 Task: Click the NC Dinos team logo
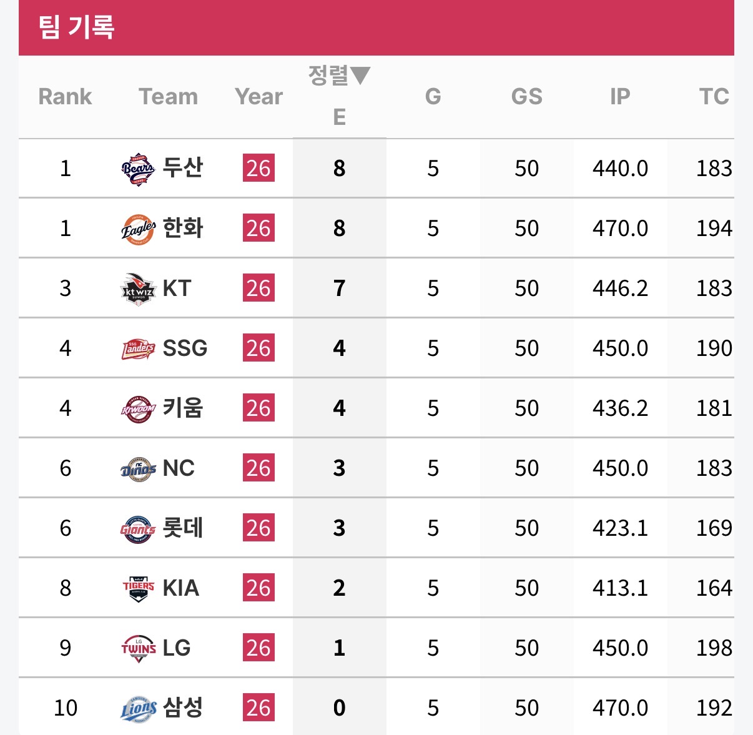(138, 468)
